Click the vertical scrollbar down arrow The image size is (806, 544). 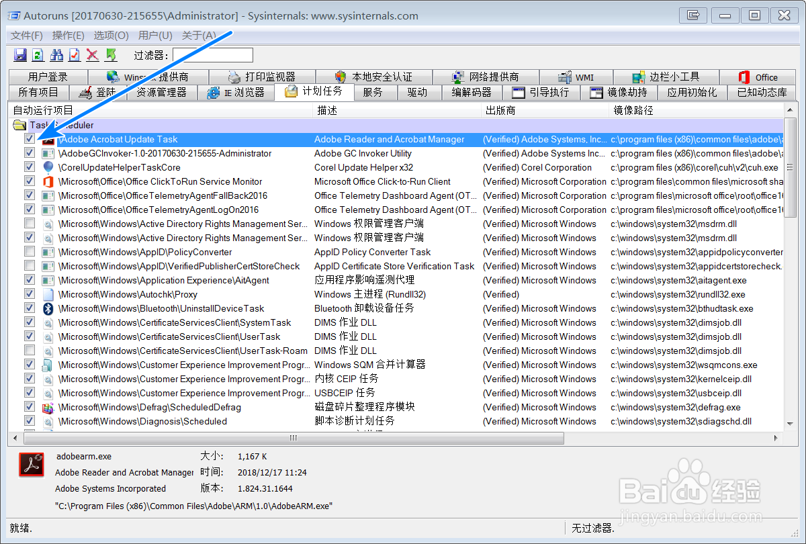[790, 423]
